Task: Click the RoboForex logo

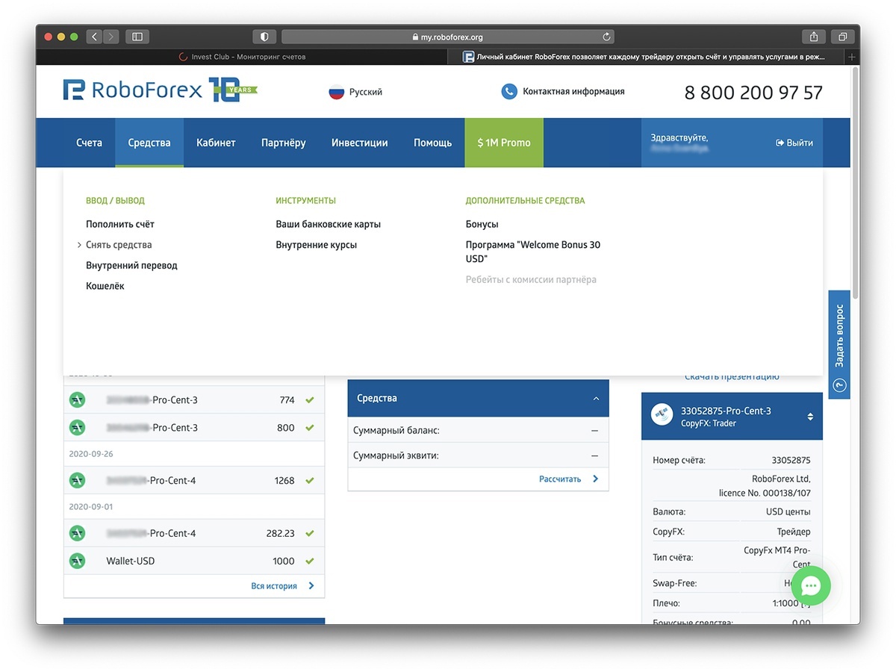Action: (133, 91)
